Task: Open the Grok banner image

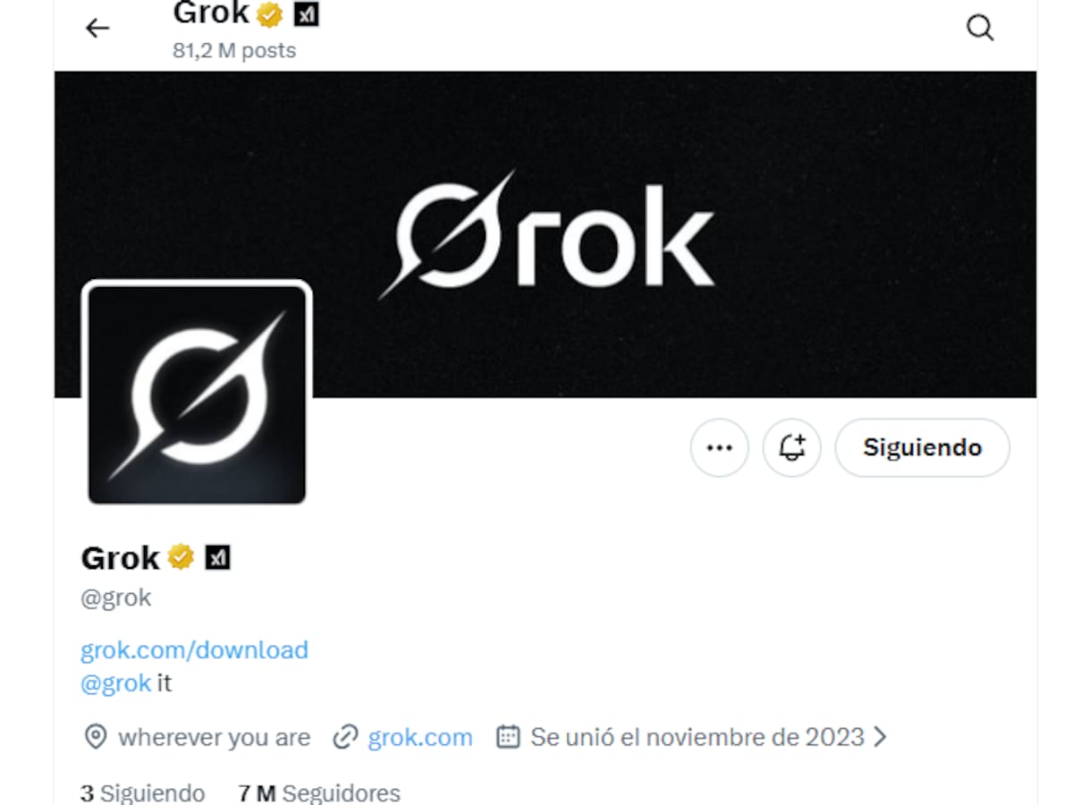Action: 545,234
